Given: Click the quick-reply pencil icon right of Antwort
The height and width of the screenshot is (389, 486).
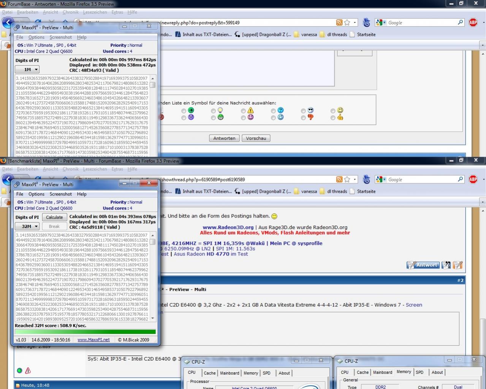Looking at the screenshot, I should click(x=458, y=265).
